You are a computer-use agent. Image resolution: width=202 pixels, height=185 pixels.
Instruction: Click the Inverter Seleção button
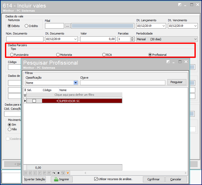pos(35,179)
